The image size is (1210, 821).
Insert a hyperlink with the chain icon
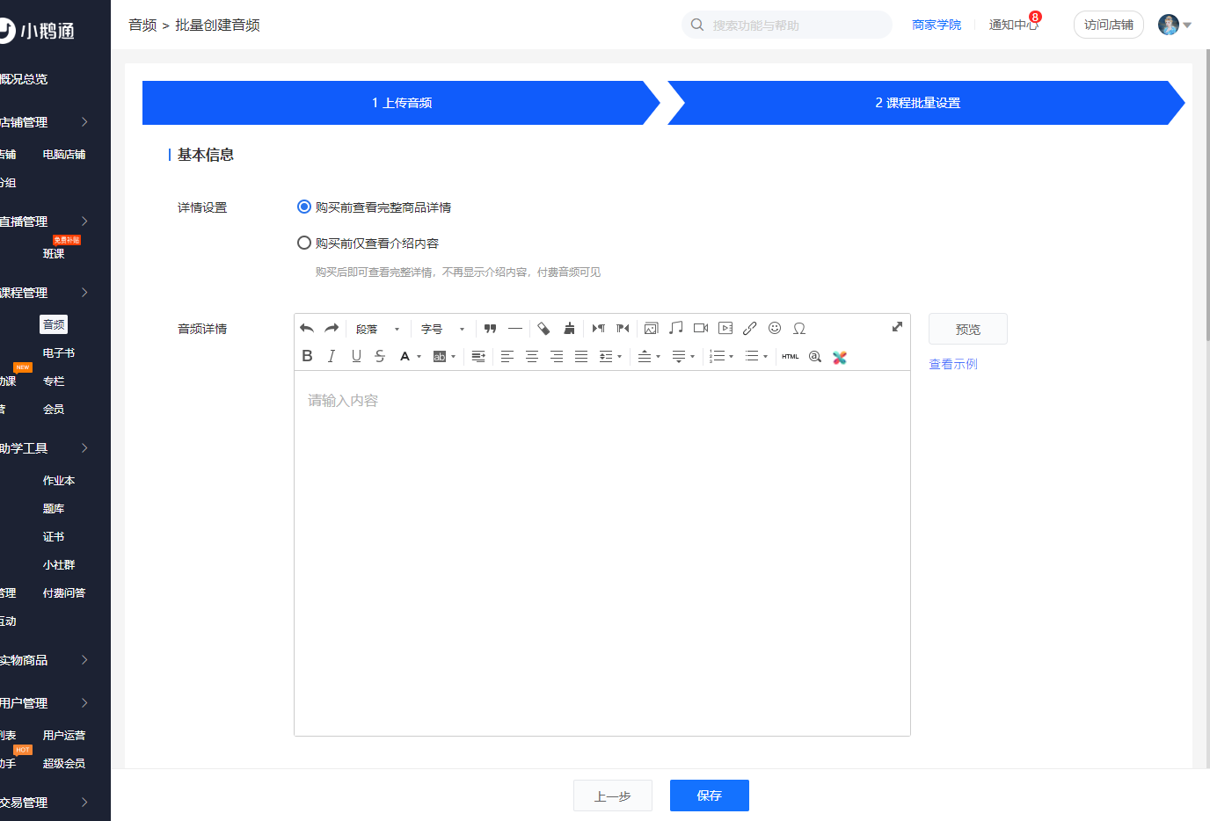pyautogui.click(x=750, y=329)
